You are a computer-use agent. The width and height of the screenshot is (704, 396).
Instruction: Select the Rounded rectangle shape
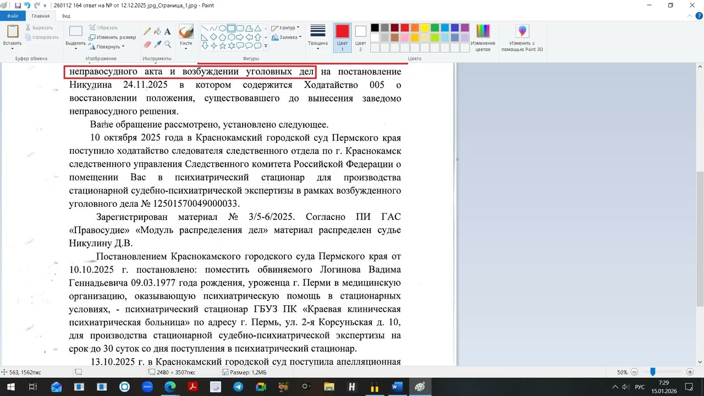coord(240,28)
